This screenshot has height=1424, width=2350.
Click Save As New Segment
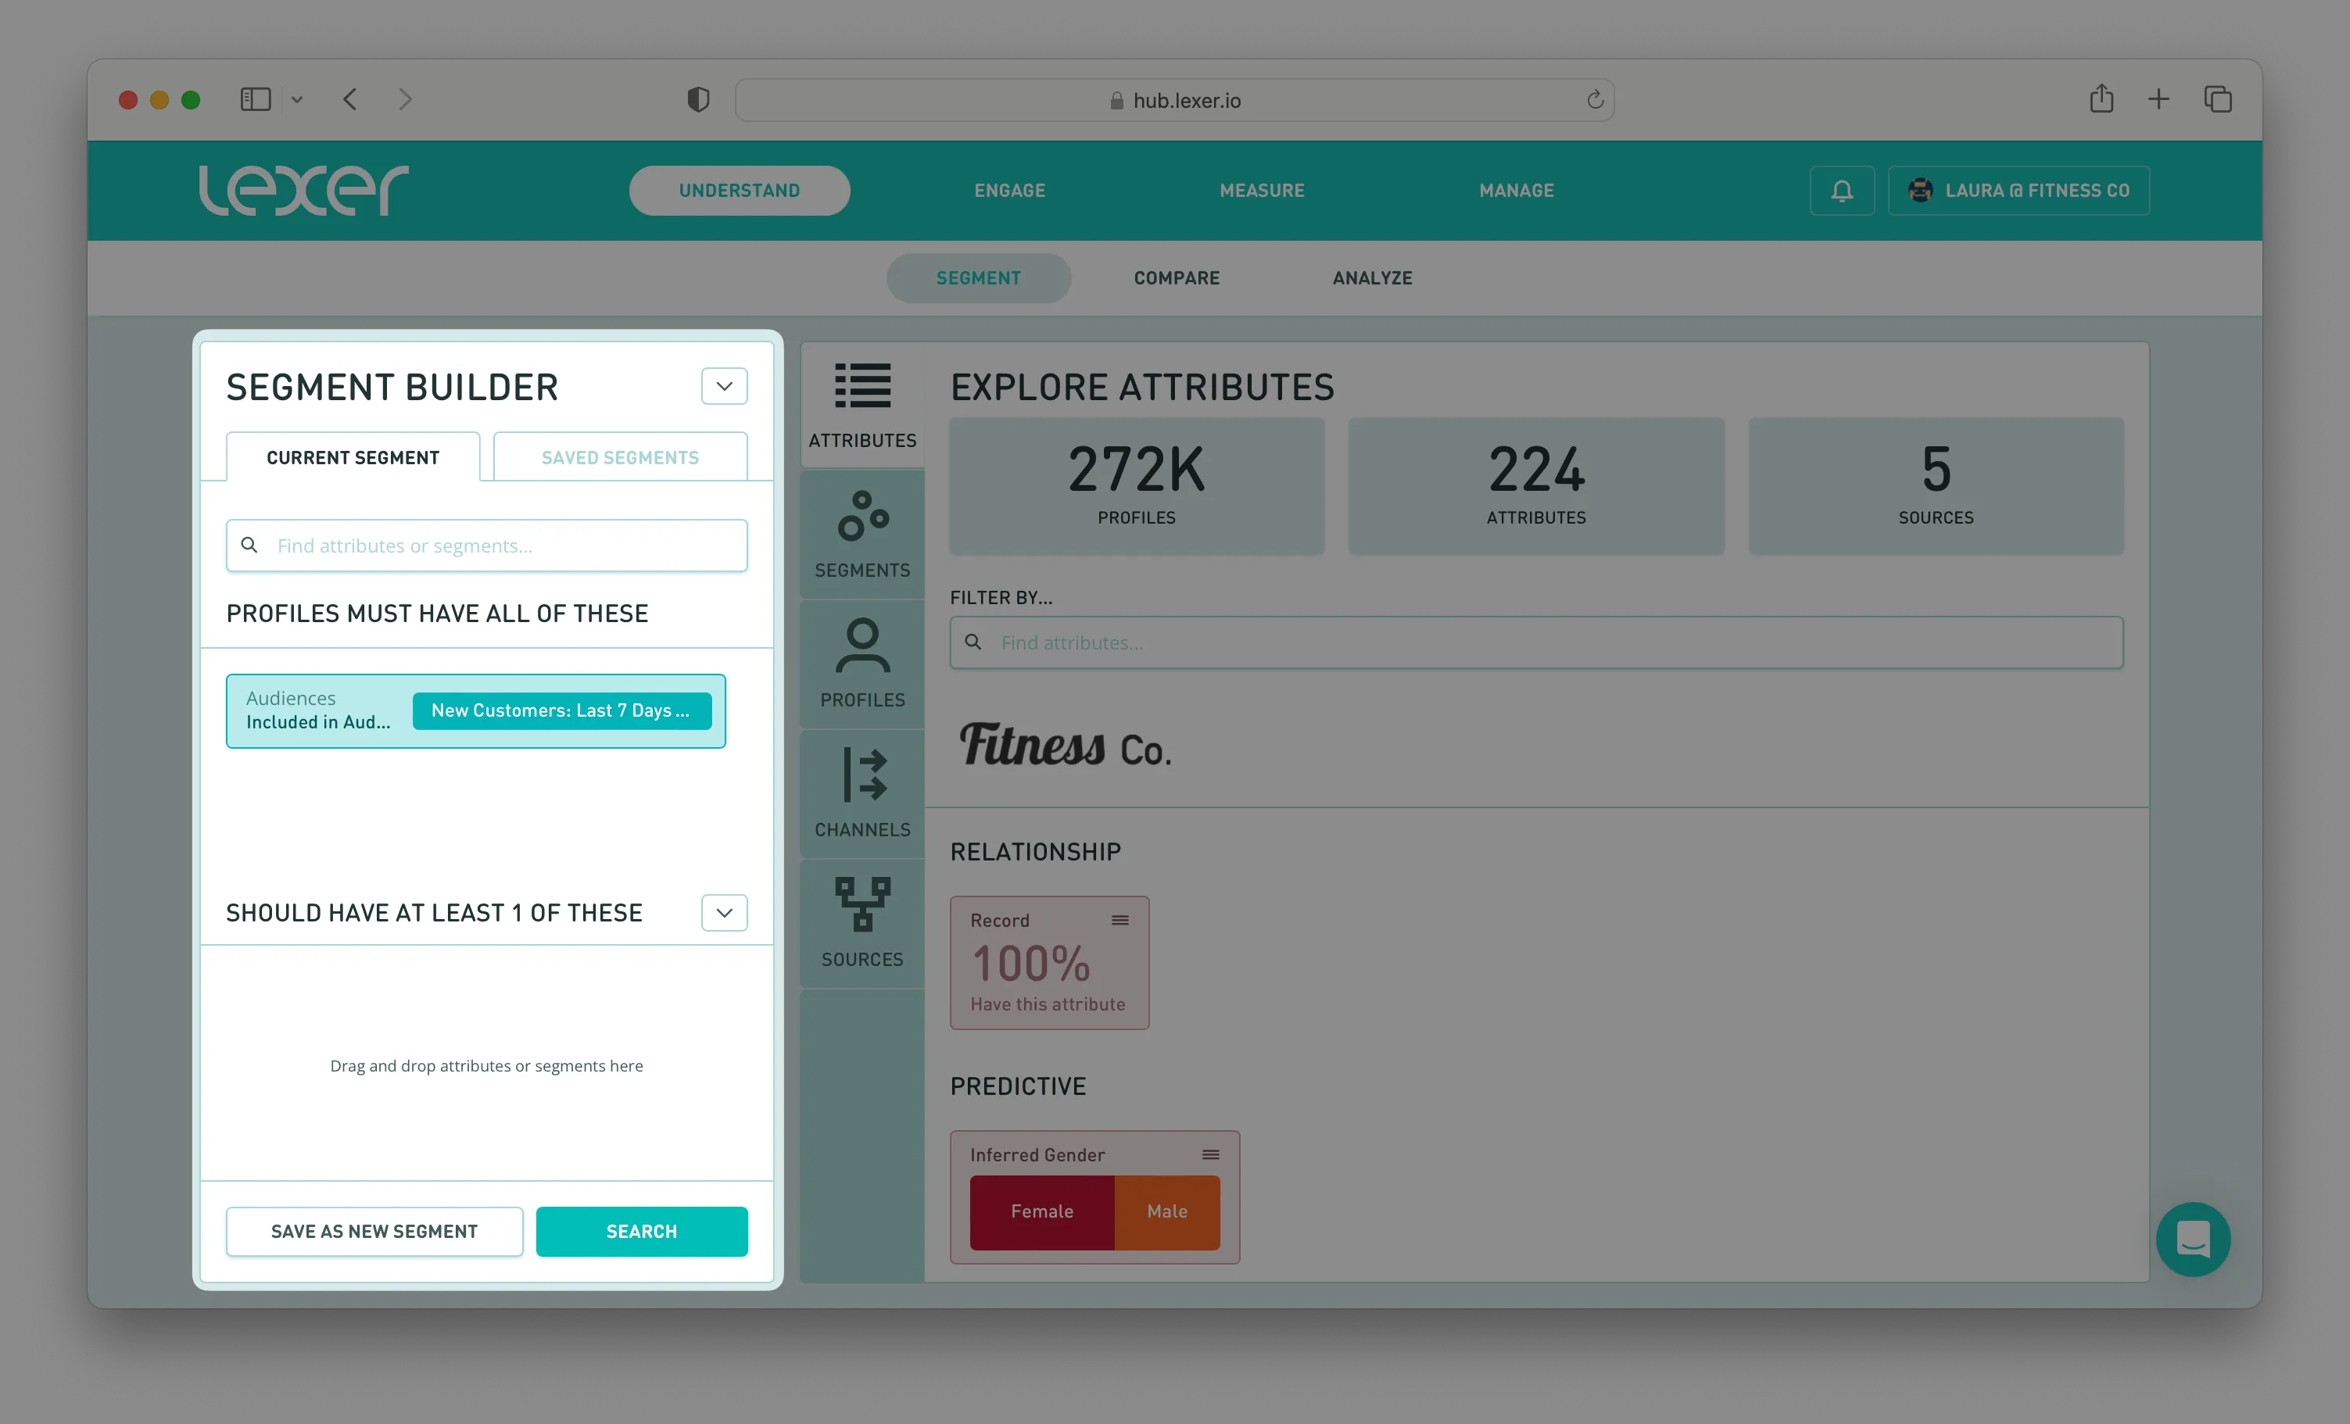(x=374, y=1231)
